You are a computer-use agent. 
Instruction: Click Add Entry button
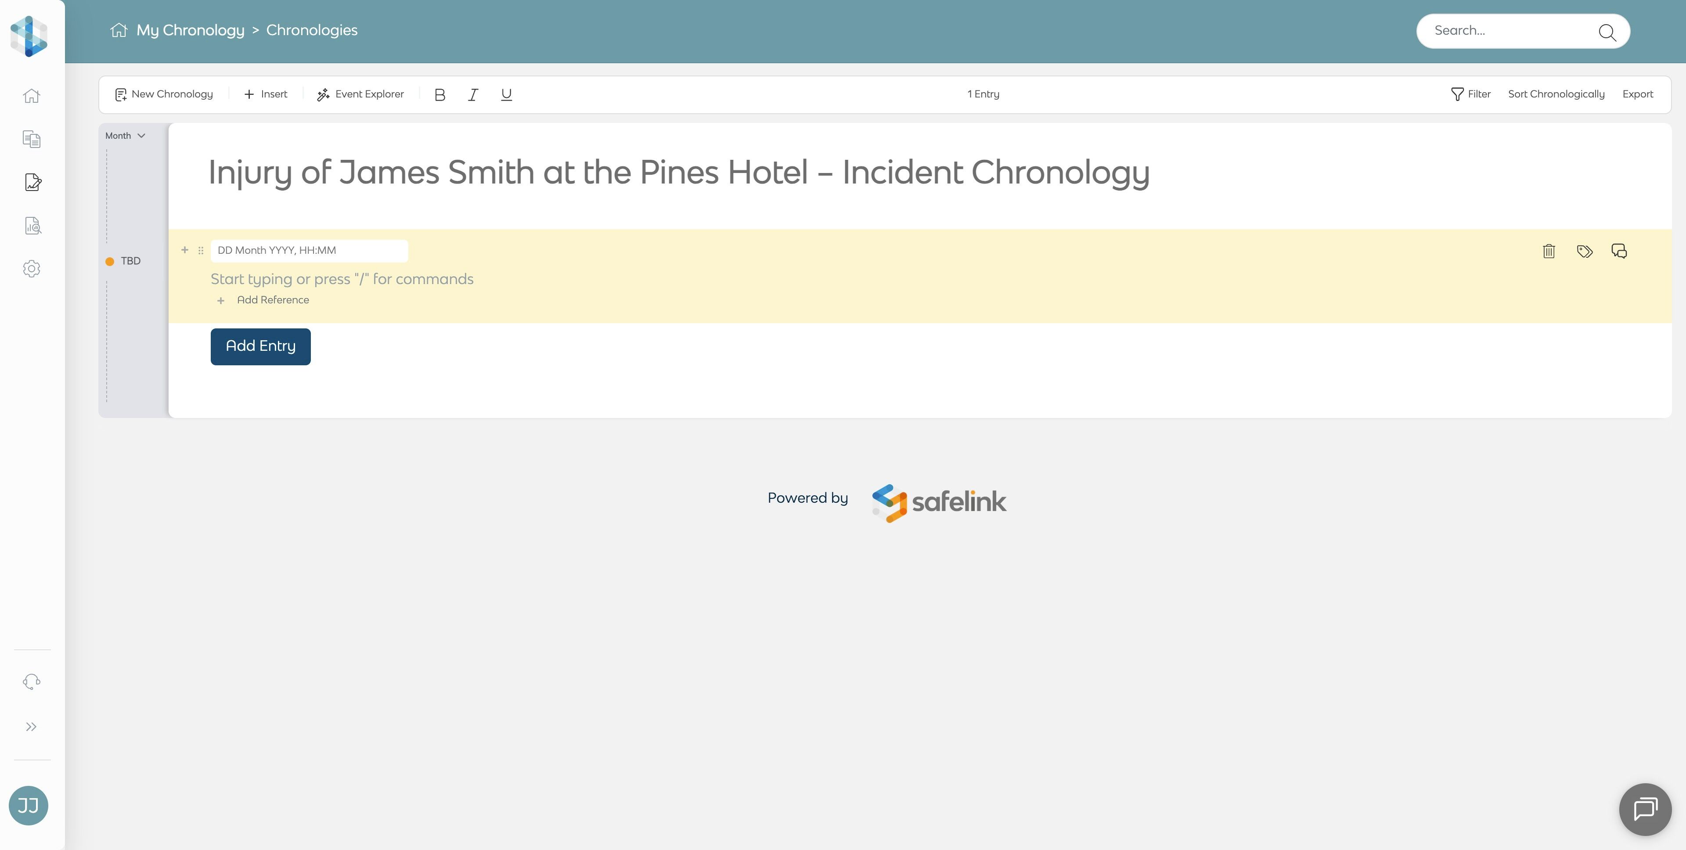(260, 346)
